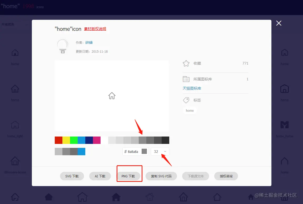The image size is (303, 204).
Task: Open the 天猫图标库 library link
Action: 192,88
